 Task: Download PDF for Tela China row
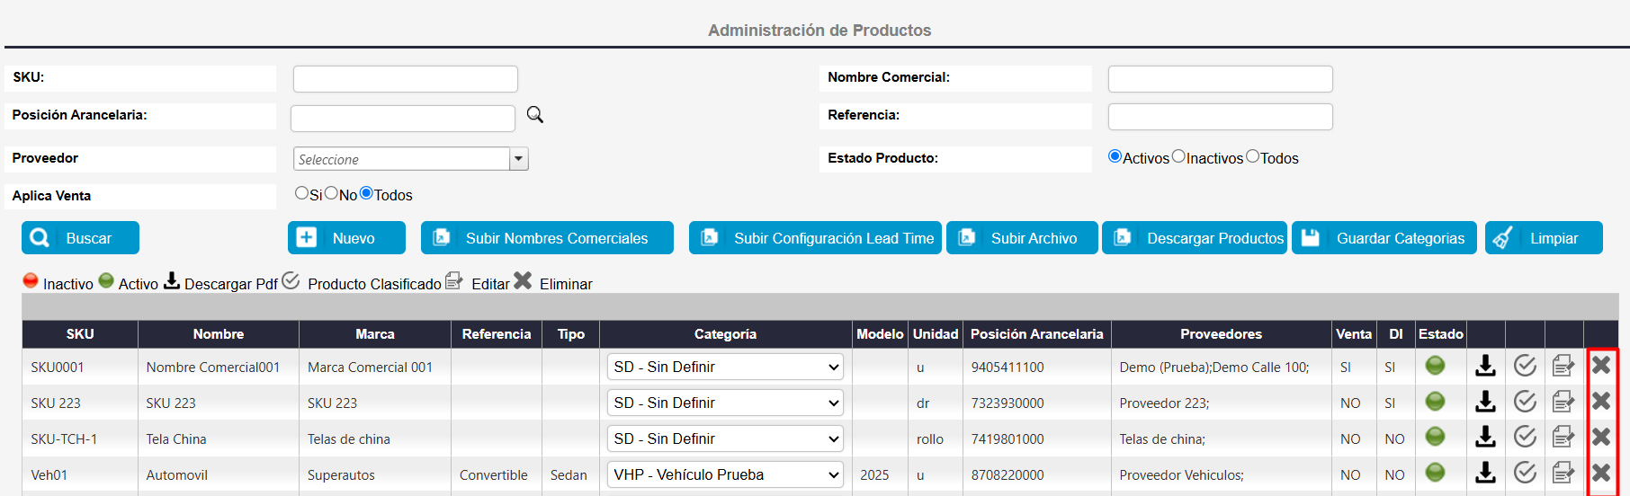(x=1485, y=438)
